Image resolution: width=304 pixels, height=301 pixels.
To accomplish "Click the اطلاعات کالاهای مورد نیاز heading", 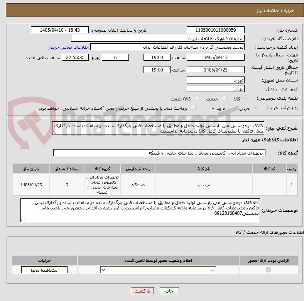I will [270, 140].
